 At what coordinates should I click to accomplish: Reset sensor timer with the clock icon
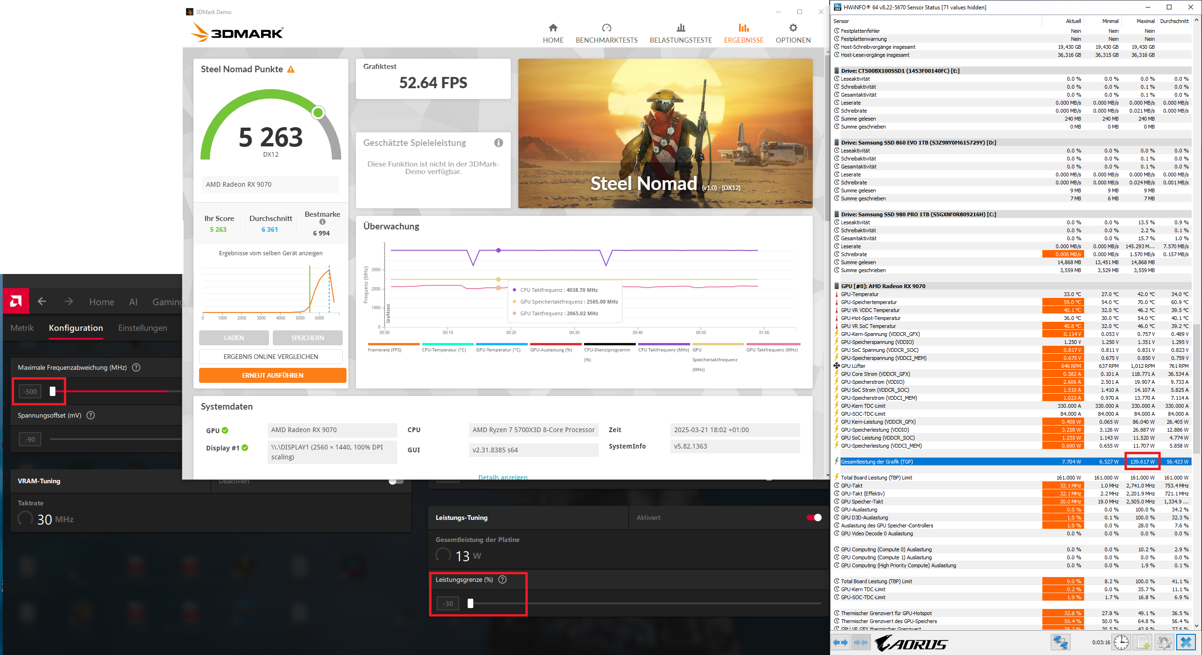click(1121, 642)
